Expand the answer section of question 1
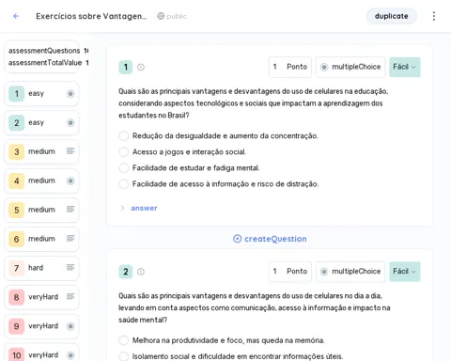The image size is (451, 361). [139, 208]
